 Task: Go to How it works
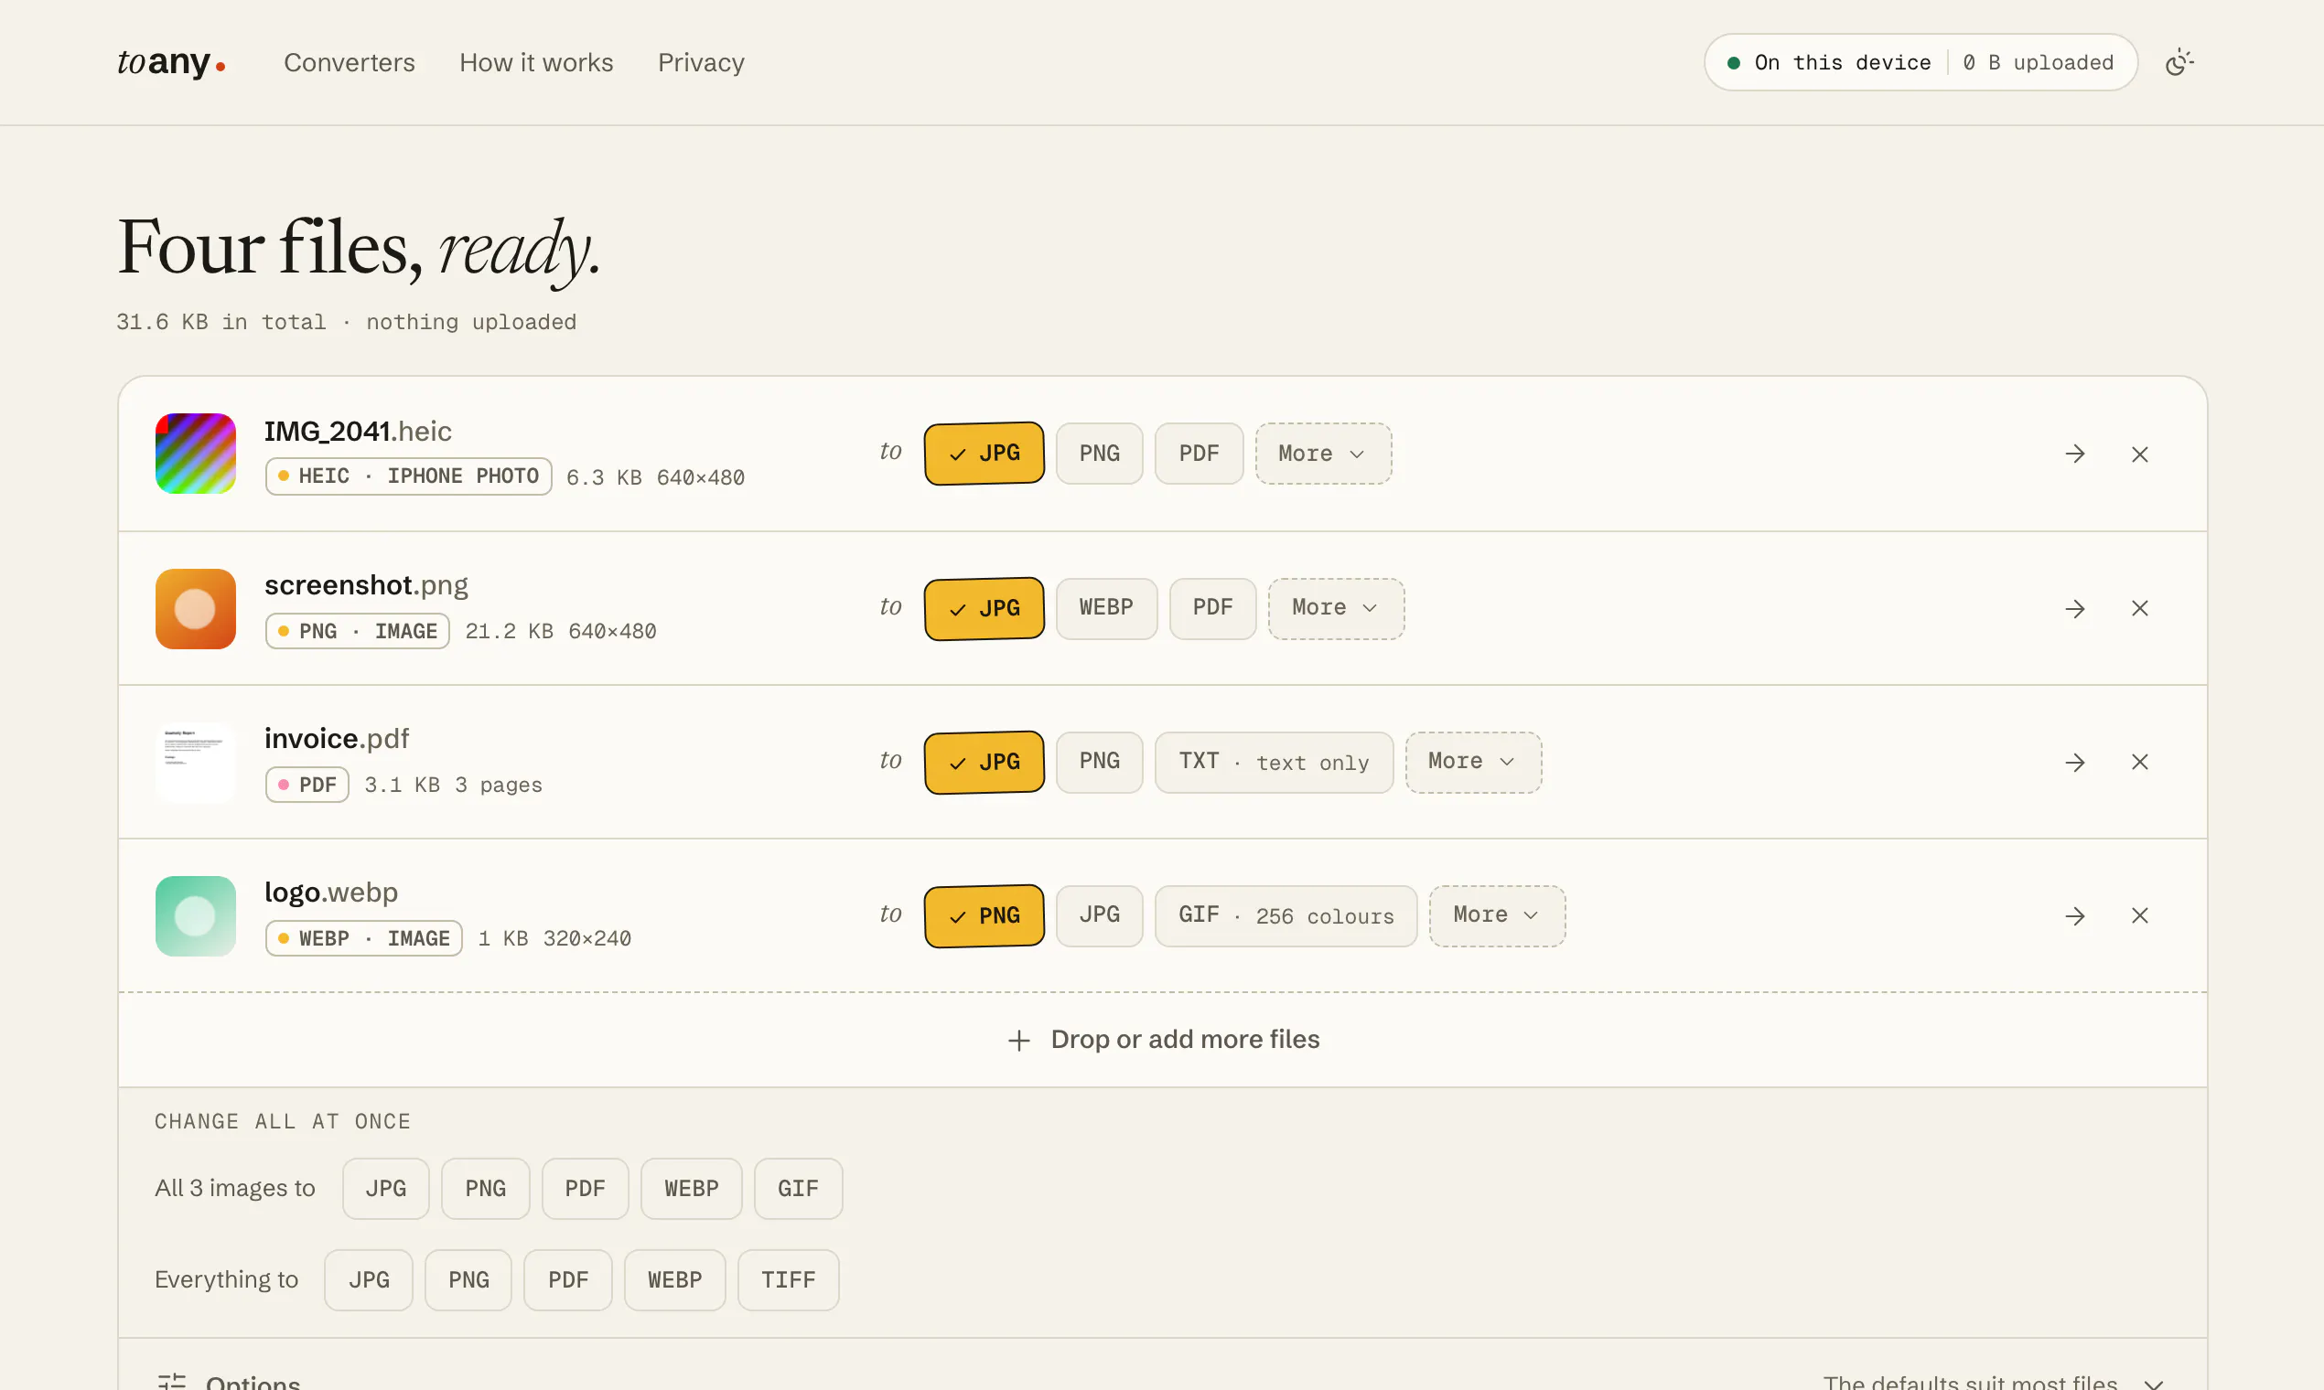(x=536, y=63)
